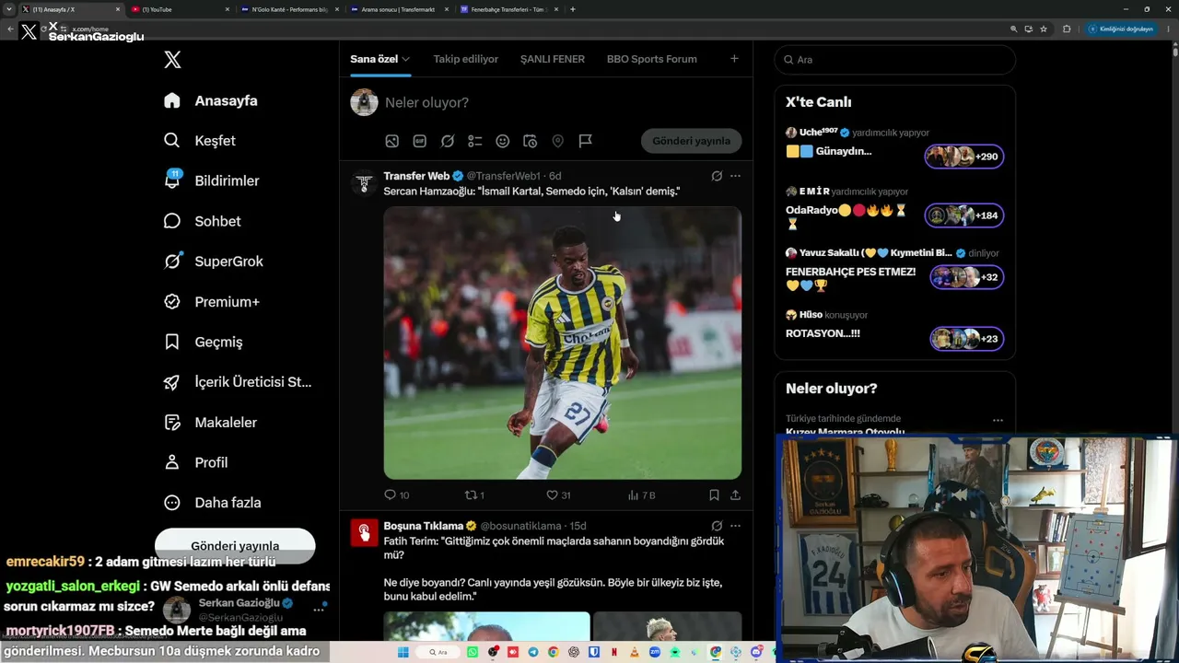1179x663 pixels.
Task: Open Grok actions on Boşuna Tıklama post
Action: pos(717,526)
